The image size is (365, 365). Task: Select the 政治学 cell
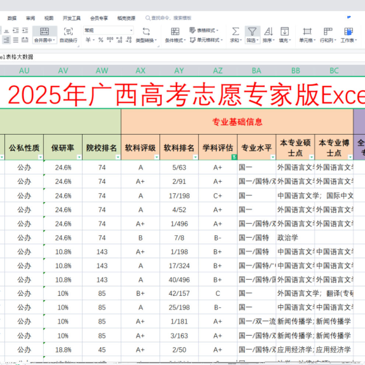click(x=295, y=238)
